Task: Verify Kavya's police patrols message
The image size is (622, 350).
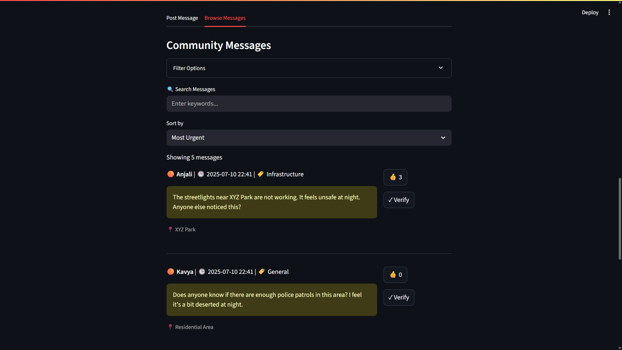Action: pos(399,297)
